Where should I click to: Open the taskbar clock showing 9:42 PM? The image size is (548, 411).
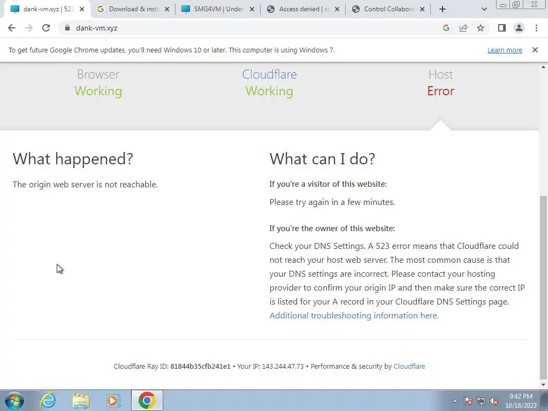click(x=521, y=401)
